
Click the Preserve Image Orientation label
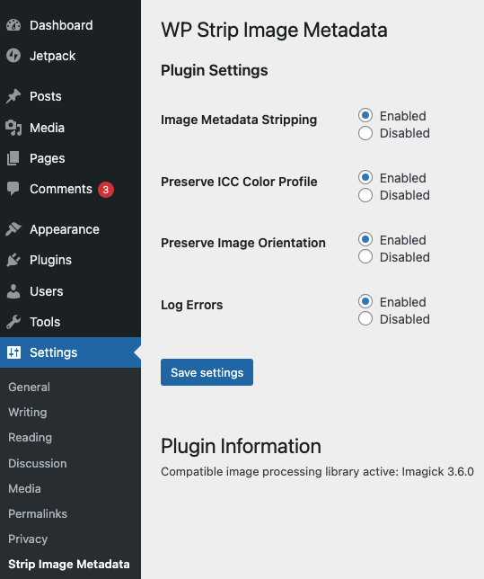(x=243, y=243)
